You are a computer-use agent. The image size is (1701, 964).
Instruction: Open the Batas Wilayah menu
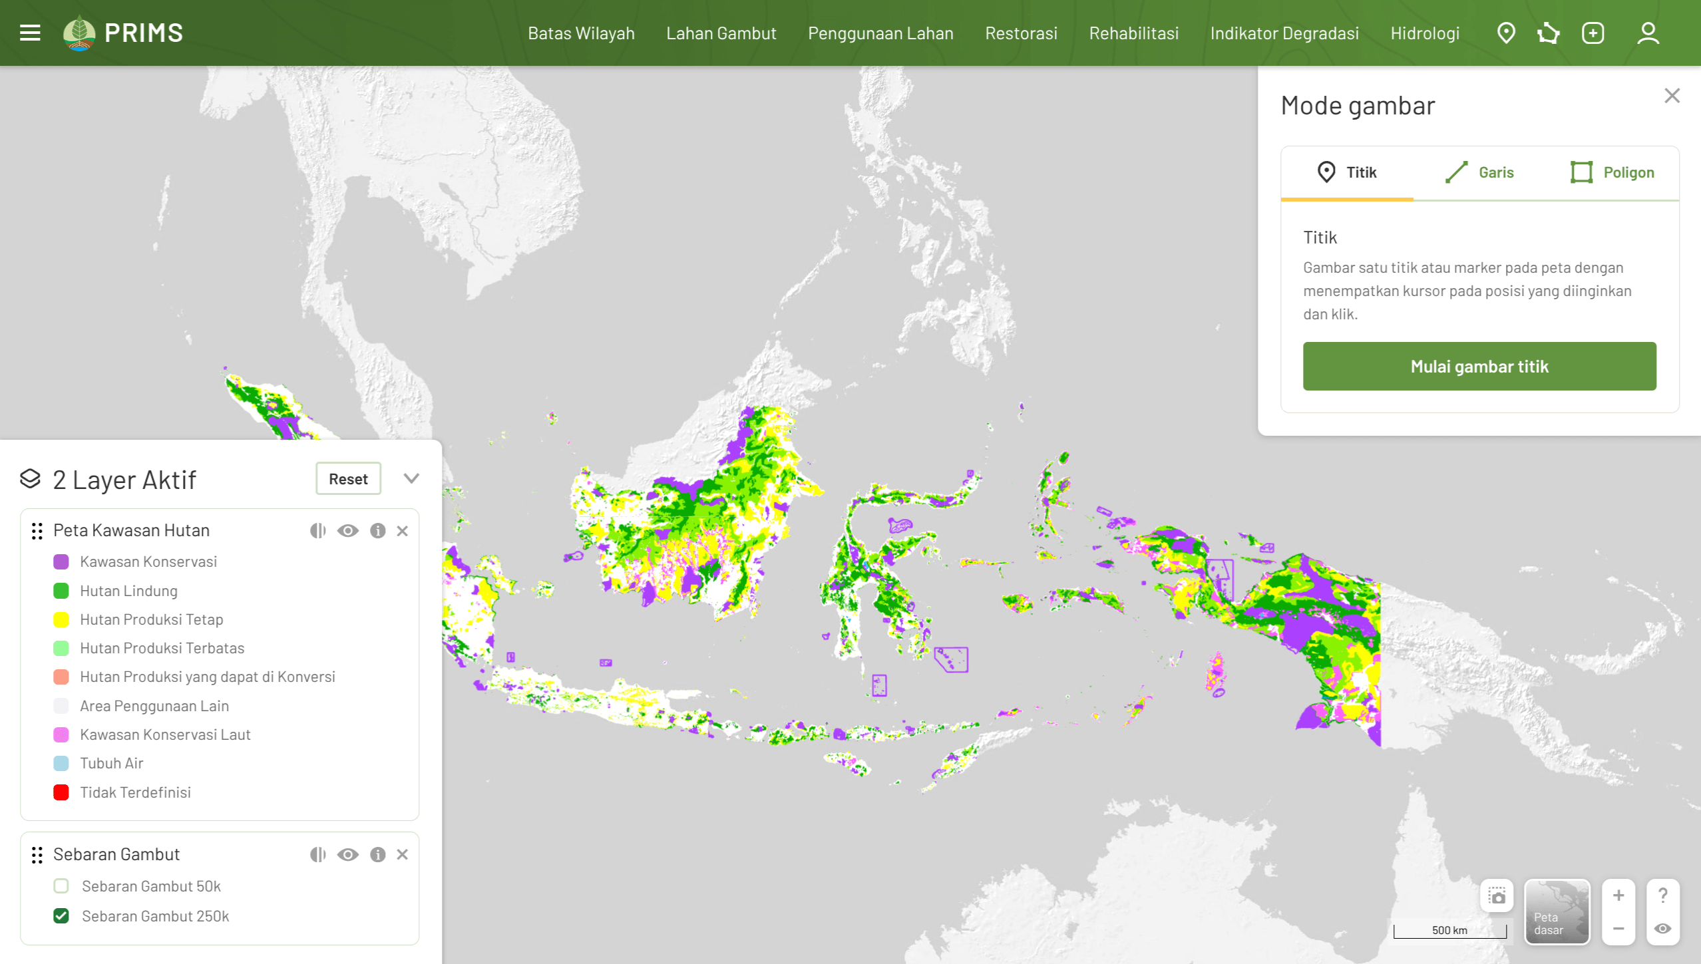pos(581,33)
